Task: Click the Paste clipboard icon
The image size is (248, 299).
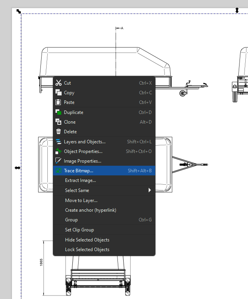Action: 59,102
